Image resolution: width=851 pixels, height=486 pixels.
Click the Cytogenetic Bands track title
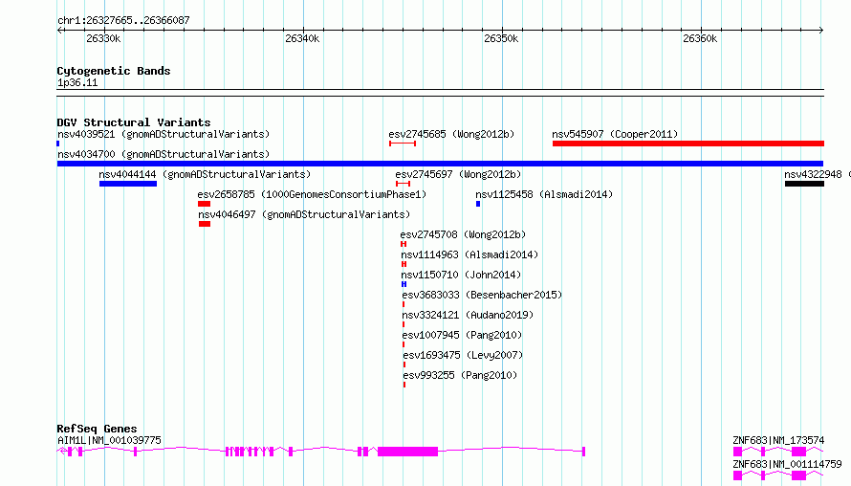[x=114, y=71]
